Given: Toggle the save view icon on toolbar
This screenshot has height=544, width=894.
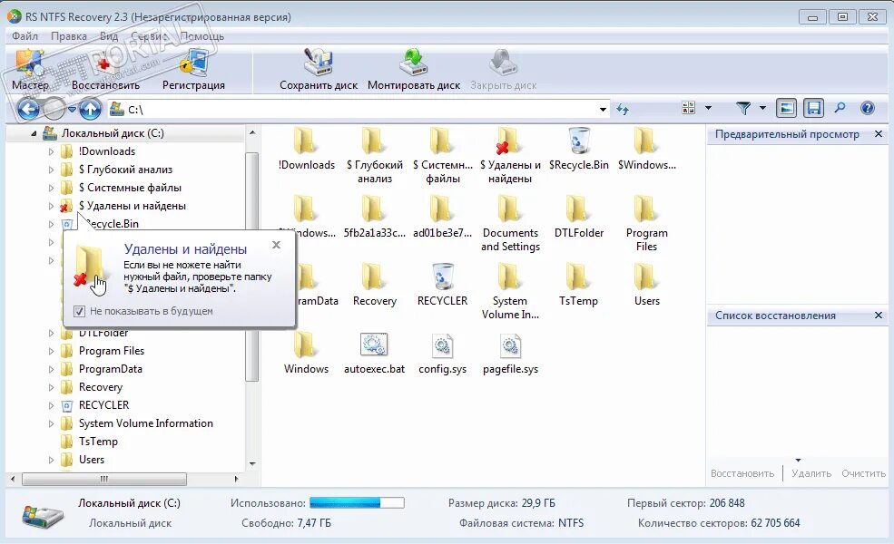Looking at the screenshot, I should (813, 107).
